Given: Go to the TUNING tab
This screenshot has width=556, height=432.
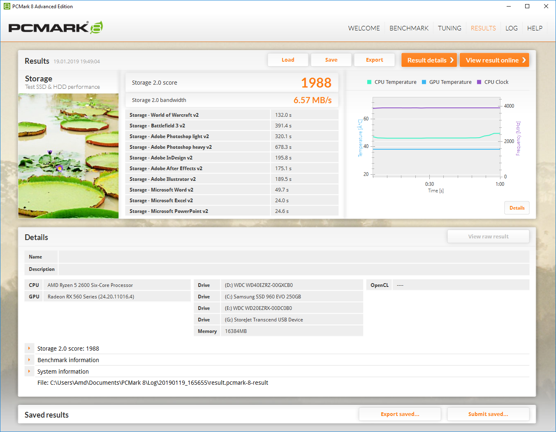Looking at the screenshot, I should (x=449, y=28).
